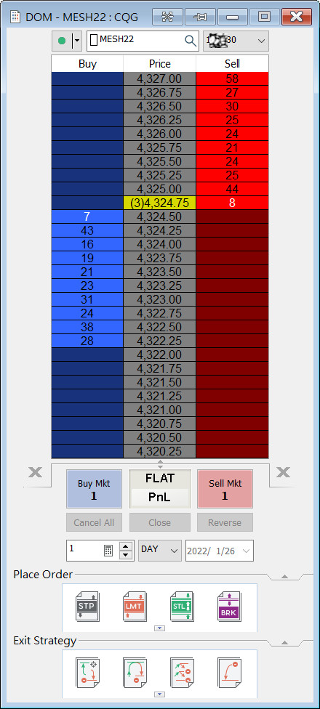Viewport: 320px width, 709px height.
Task: Open the order date dropdown
Action: point(220,551)
